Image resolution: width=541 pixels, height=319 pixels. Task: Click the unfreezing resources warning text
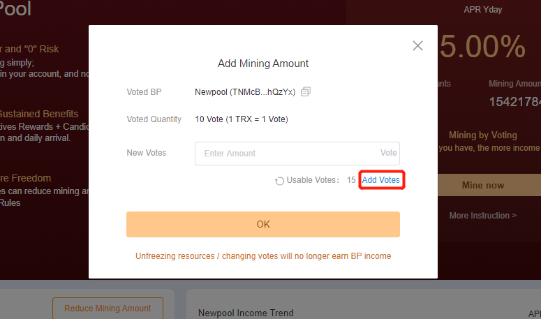(x=263, y=256)
